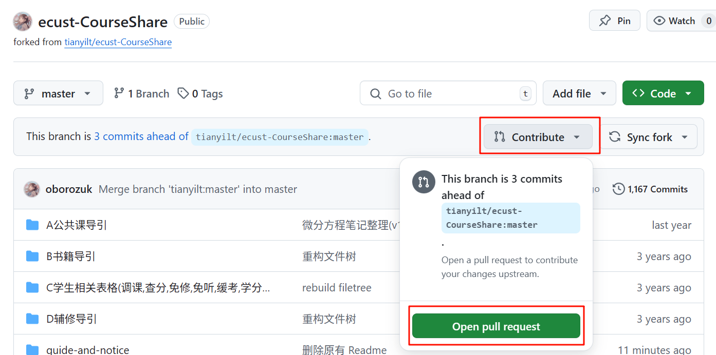Open the A公共课导引 folder
Image resolution: width=716 pixels, height=355 pixels.
tap(77, 225)
